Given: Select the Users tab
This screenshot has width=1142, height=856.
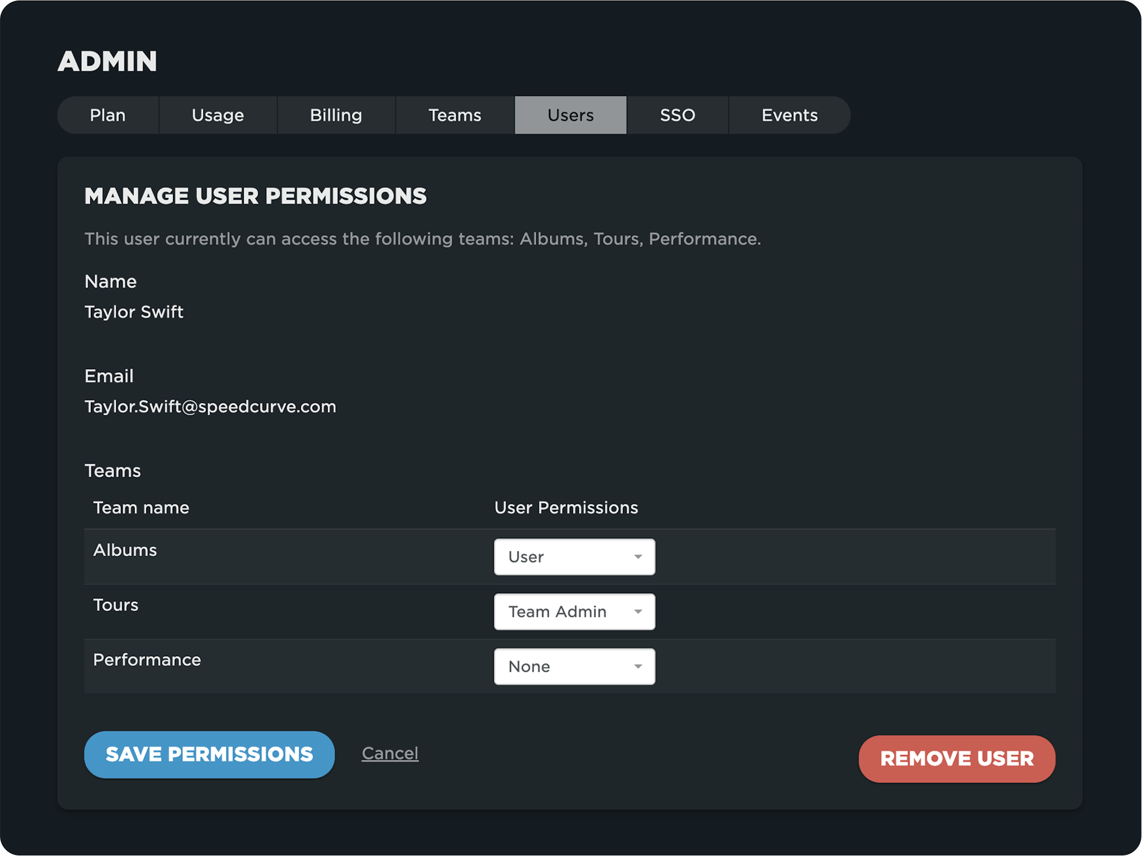Looking at the screenshot, I should (x=570, y=115).
